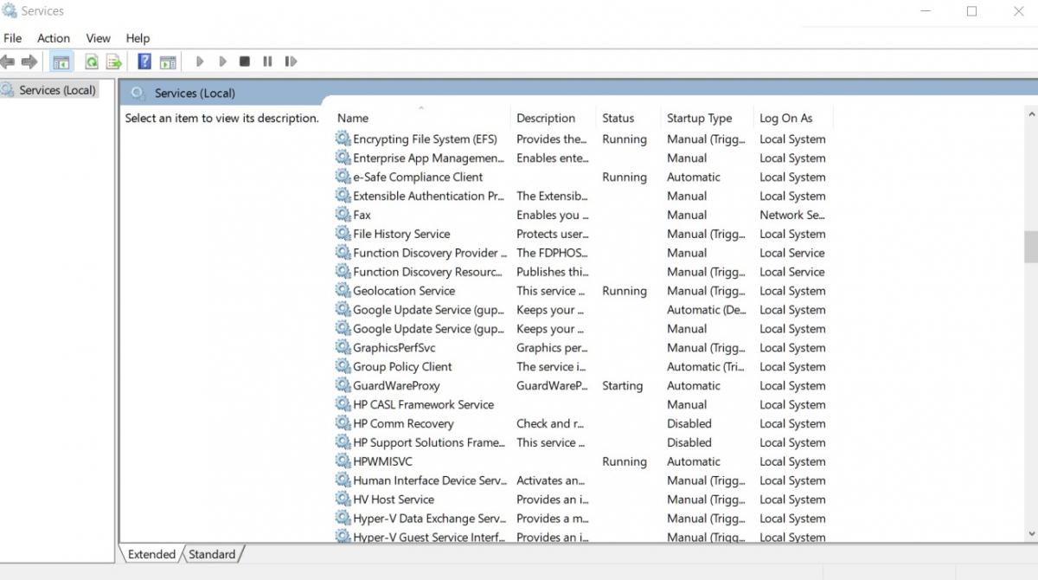1038x580 pixels.
Task: Open the Action menu
Action: (x=54, y=38)
